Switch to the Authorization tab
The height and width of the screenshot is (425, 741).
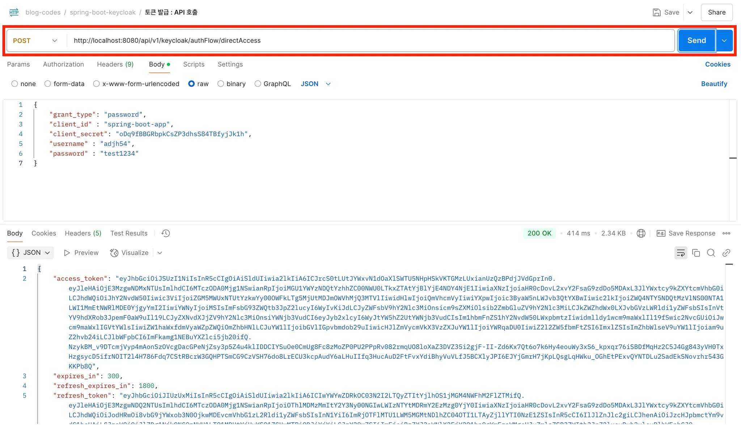click(x=63, y=64)
